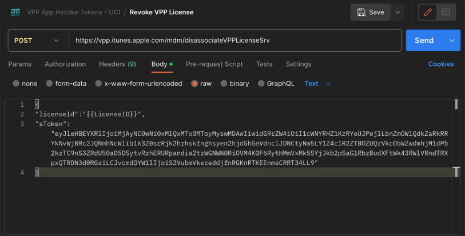Screen dimensions: 465x236
Task: Open the Pre-request Script tab
Action: (x=214, y=64)
